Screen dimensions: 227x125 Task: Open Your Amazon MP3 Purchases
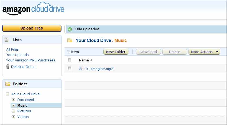(31, 60)
